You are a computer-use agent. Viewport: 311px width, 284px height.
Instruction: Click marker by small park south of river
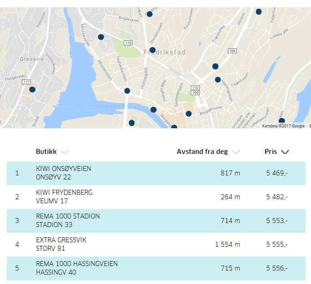(131, 123)
